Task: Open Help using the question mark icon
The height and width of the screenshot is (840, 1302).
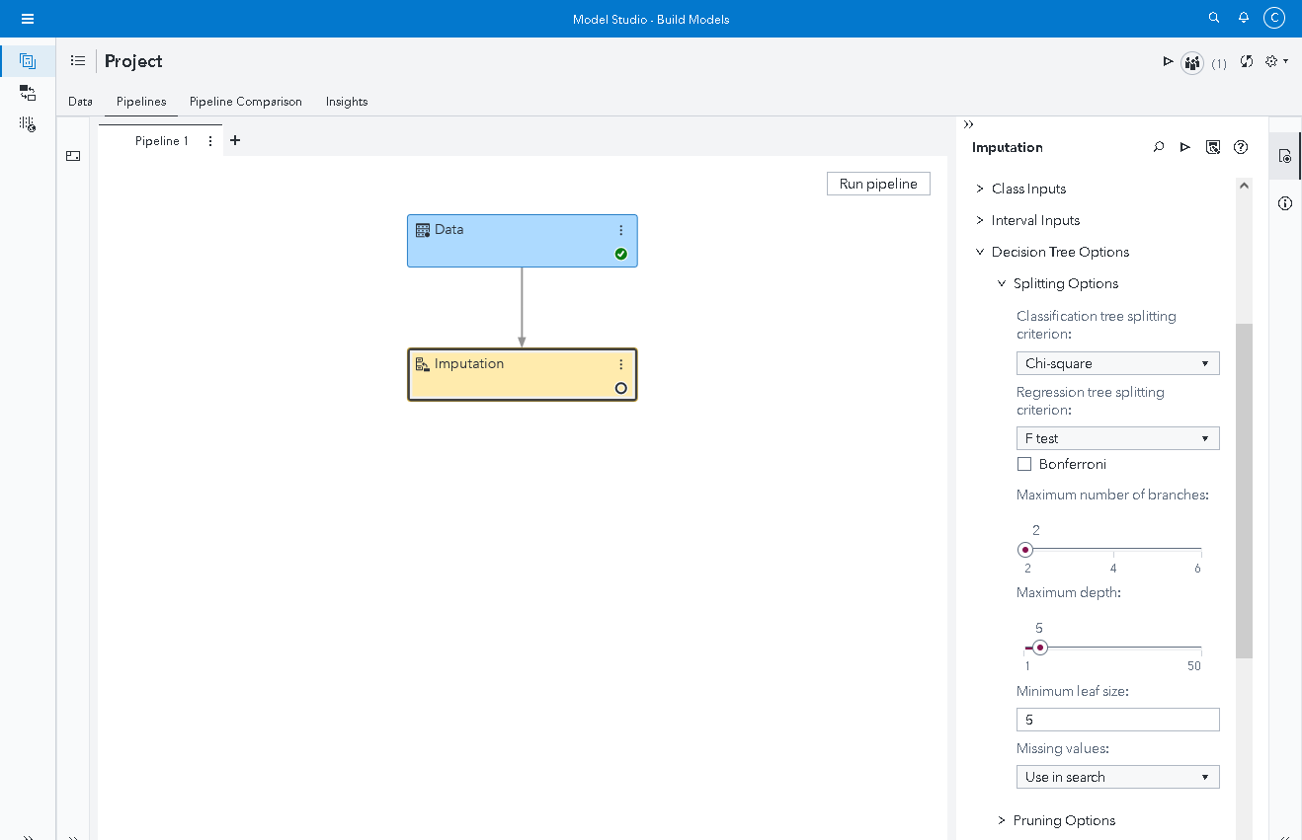Action: pos(1241,146)
